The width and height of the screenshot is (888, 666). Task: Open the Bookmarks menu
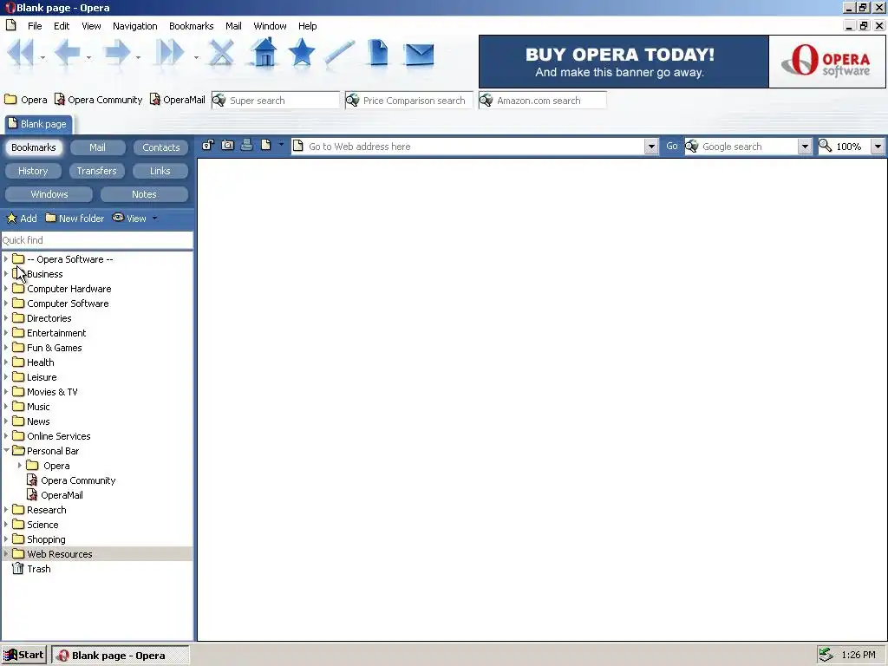(x=191, y=26)
